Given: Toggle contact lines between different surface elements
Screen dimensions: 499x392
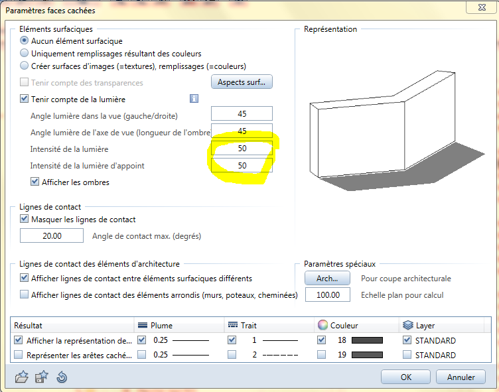Looking at the screenshot, I should (24, 278).
